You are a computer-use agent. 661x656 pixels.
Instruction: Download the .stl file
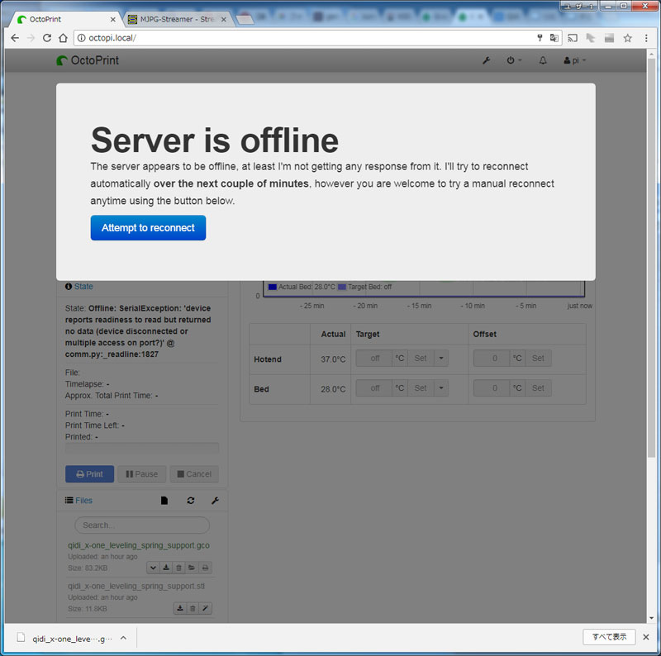pyautogui.click(x=180, y=608)
